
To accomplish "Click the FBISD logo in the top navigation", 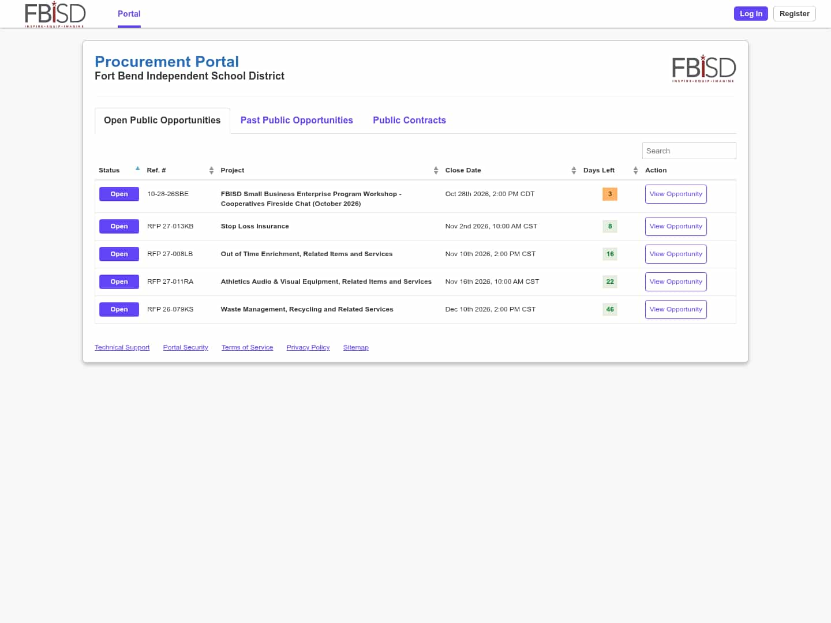I will (x=55, y=14).
